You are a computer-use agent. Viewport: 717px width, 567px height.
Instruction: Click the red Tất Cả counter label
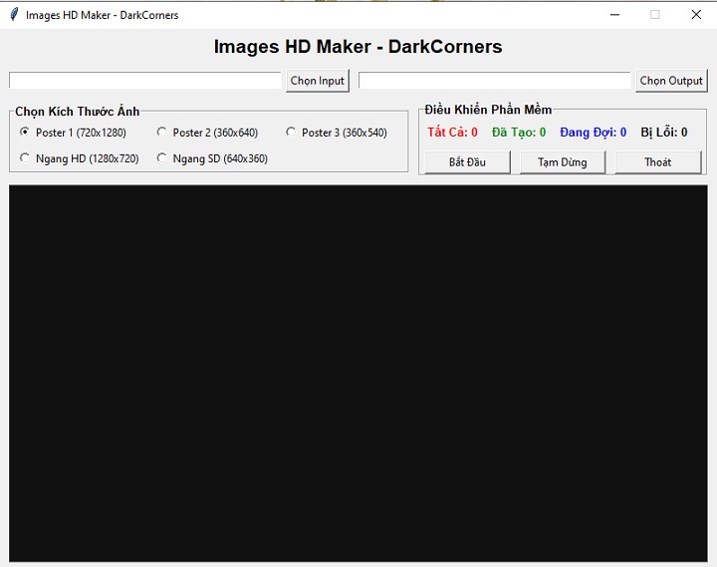[x=452, y=133]
